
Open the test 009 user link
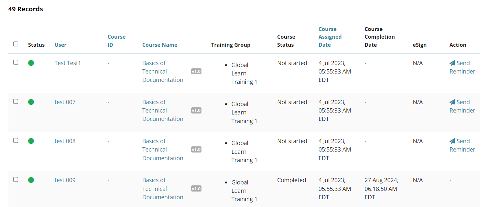click(65, 180)
